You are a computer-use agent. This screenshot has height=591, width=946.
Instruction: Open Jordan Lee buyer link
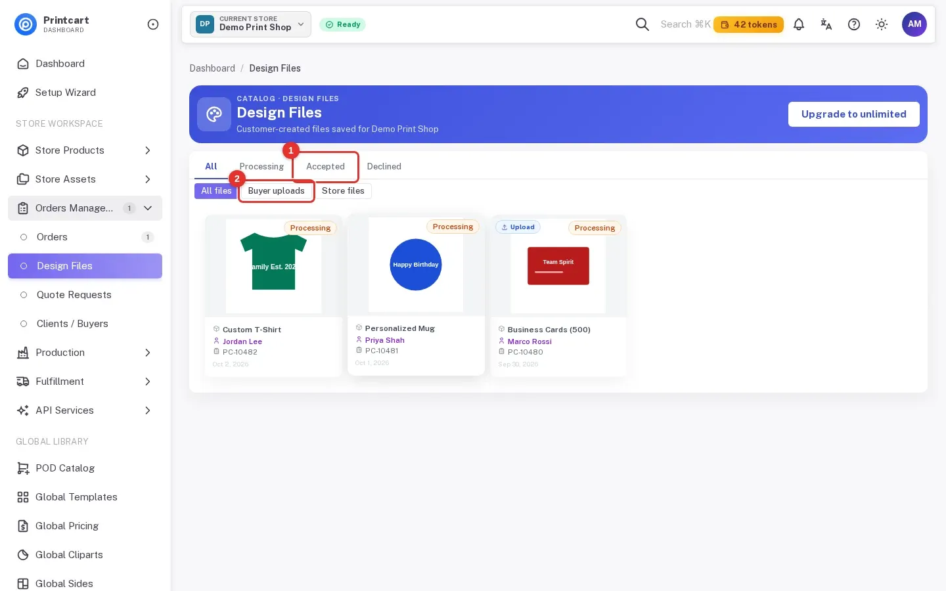point(242,341)
